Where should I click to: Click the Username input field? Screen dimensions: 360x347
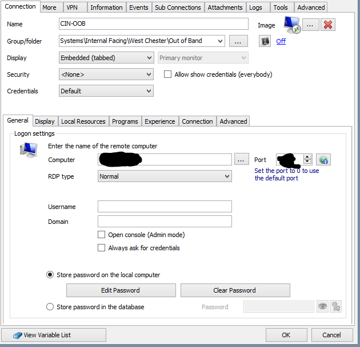coord(165,206)
